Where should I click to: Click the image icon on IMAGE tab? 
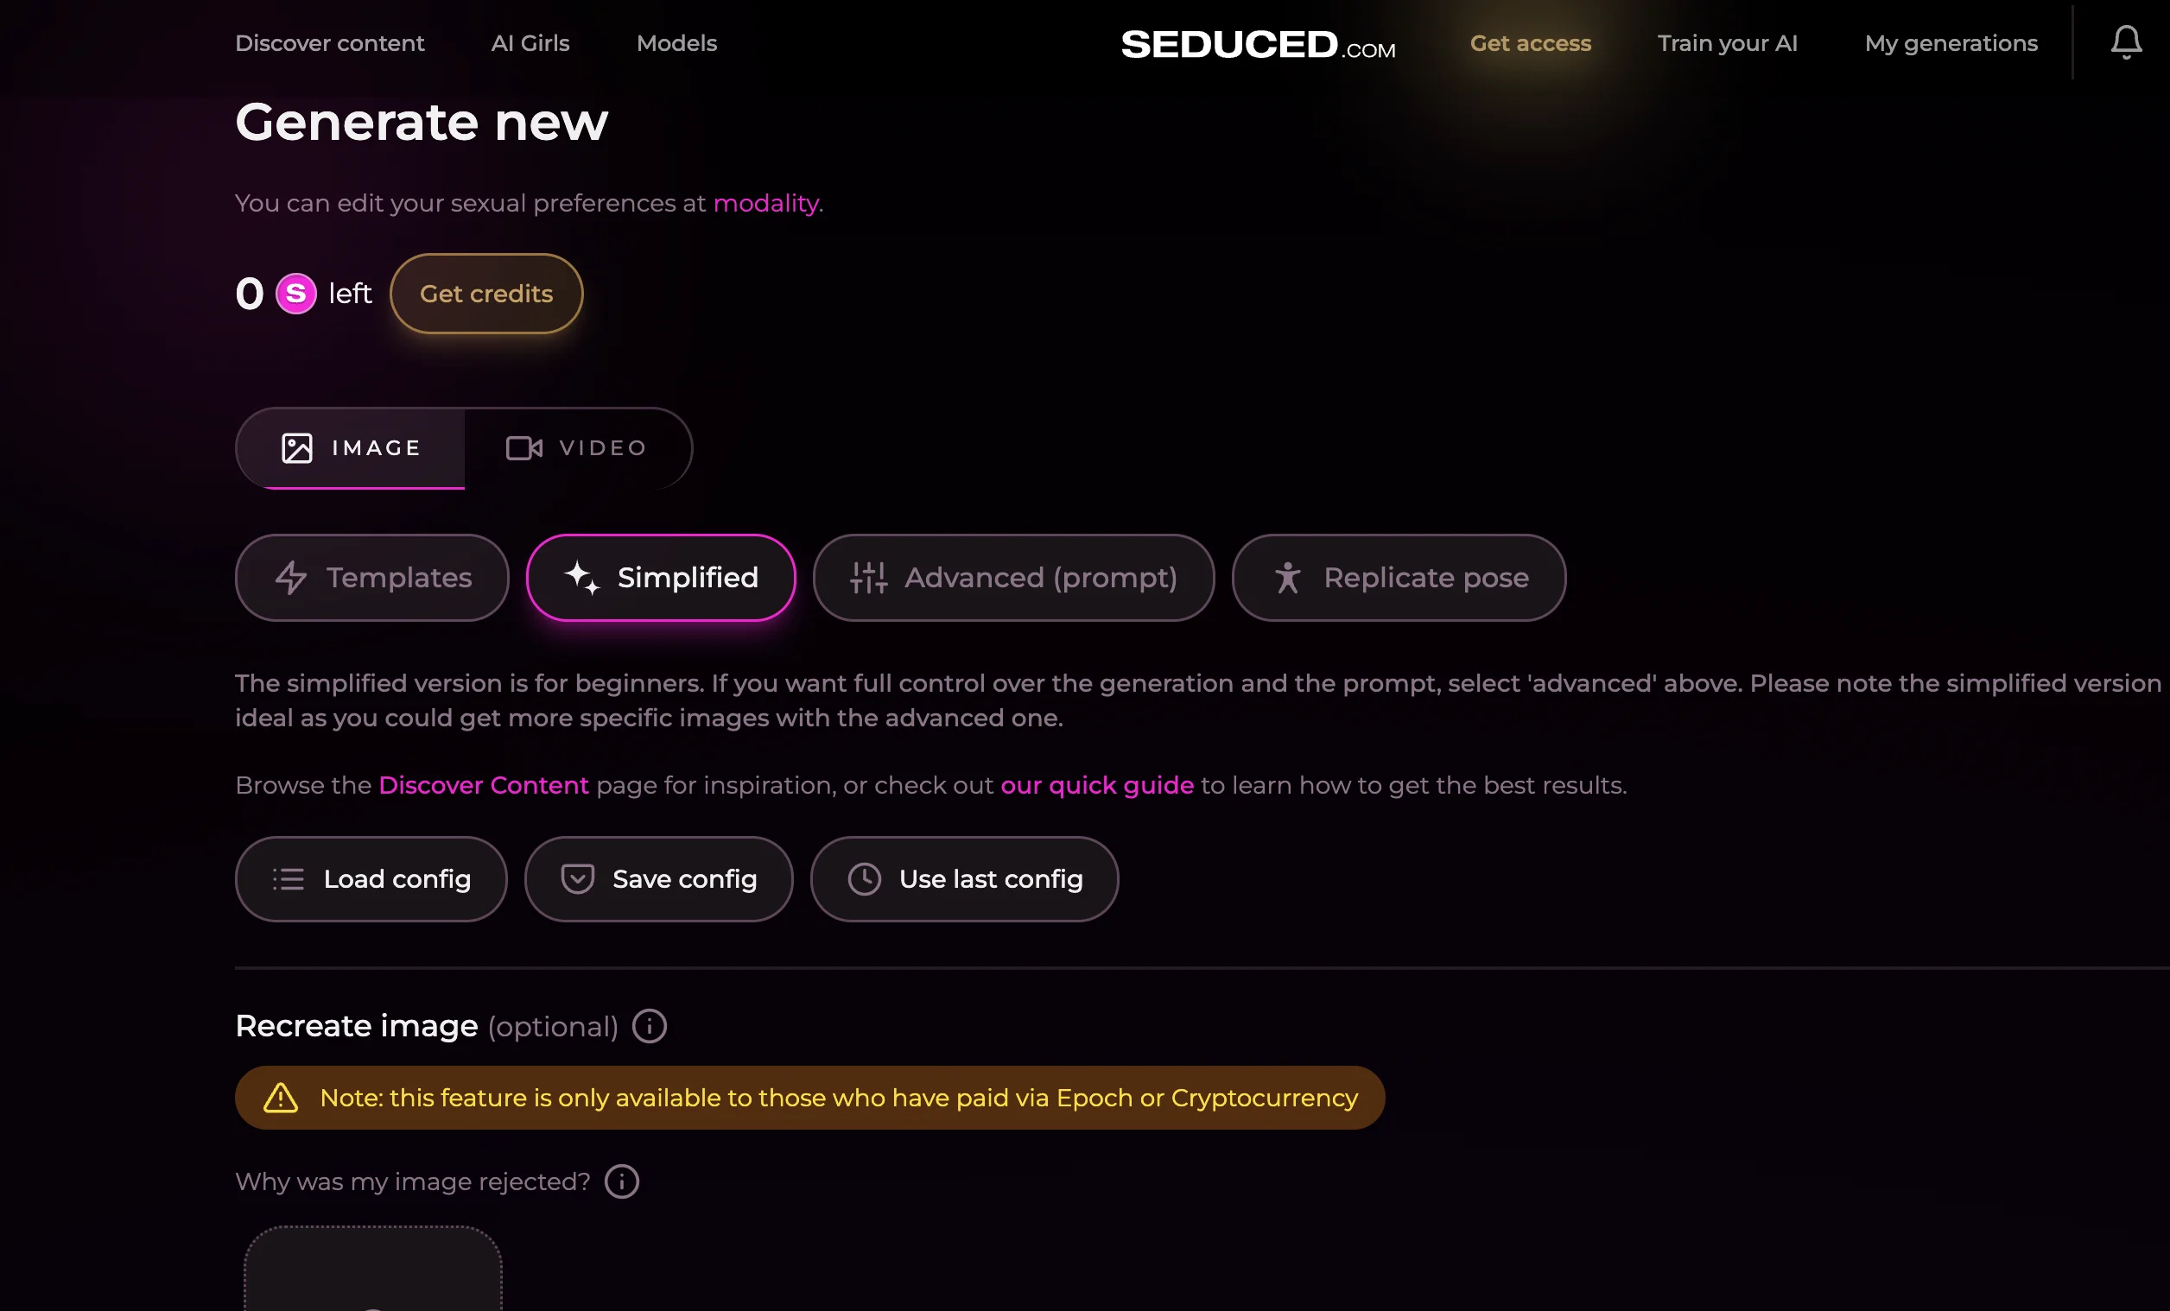pyautogui.click(x=296, y=447)
